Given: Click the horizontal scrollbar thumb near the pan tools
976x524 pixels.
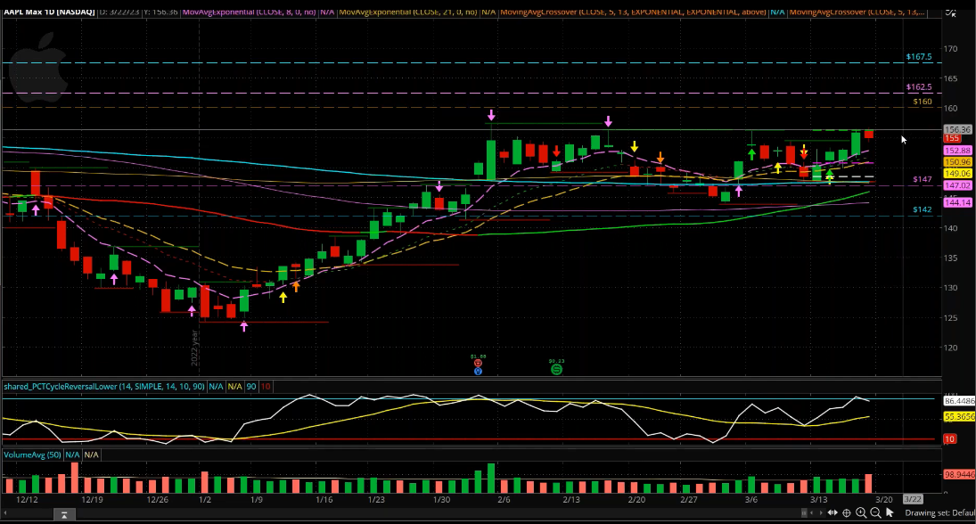Looking at the screenshot, I should (x=804, y=512).
